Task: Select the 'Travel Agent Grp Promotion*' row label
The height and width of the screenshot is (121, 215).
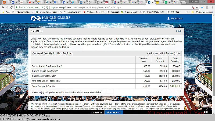Action: (47, 66)
